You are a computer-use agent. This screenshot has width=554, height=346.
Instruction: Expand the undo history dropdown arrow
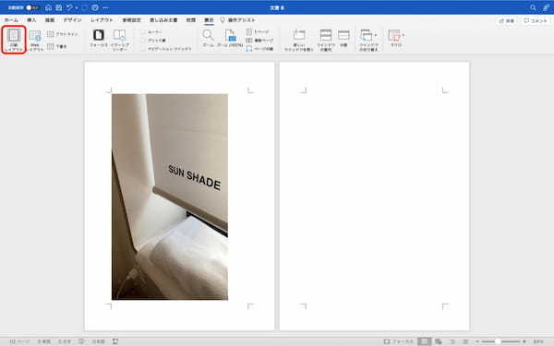[77, 7]
